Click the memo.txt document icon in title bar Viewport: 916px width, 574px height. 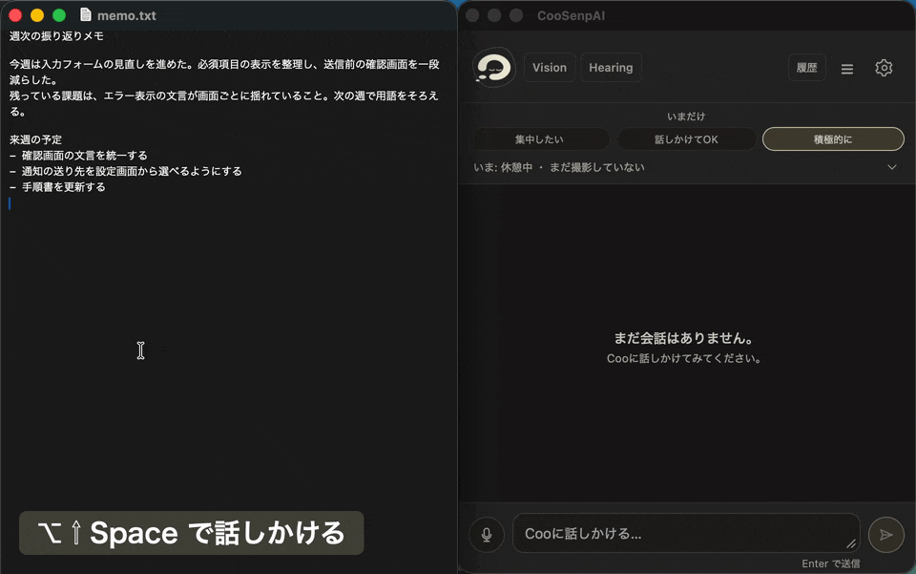coord(86,14)
